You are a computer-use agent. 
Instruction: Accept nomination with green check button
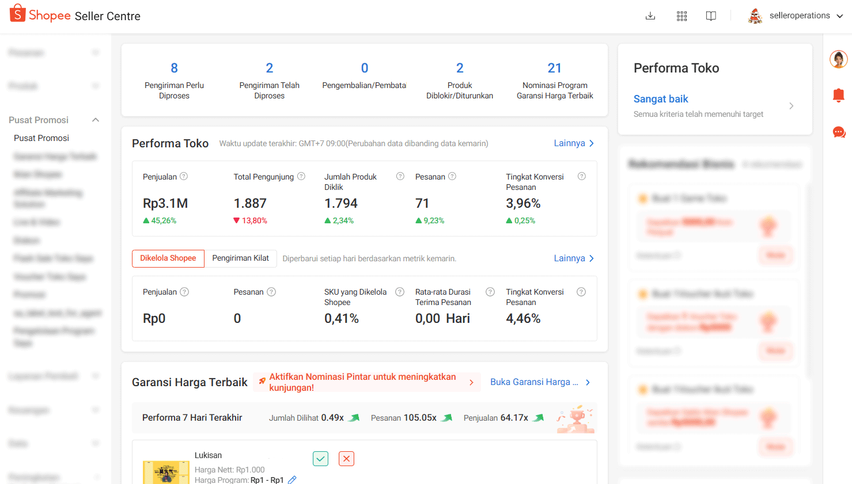click(321, 459)
